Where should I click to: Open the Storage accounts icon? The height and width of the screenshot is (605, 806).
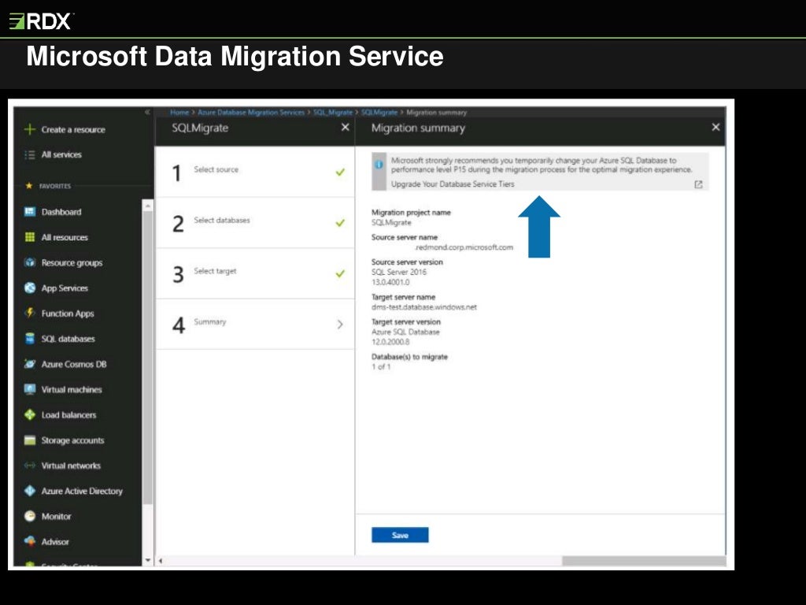pos(30,440)
